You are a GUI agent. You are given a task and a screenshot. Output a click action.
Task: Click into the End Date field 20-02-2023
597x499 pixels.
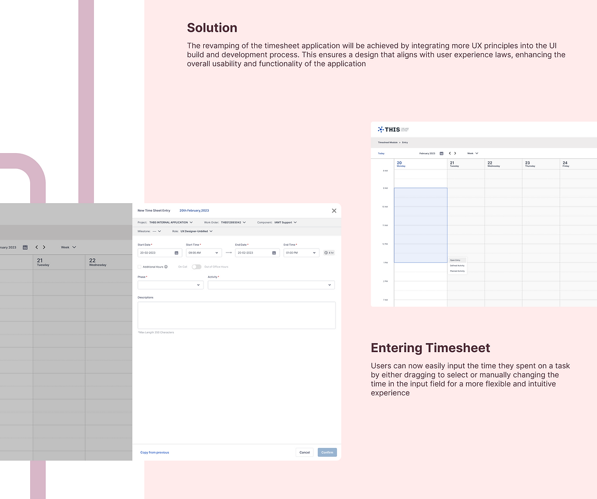tap(257, 253)
